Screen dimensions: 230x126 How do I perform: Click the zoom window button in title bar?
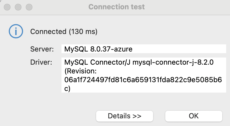[x=29, y=7]
